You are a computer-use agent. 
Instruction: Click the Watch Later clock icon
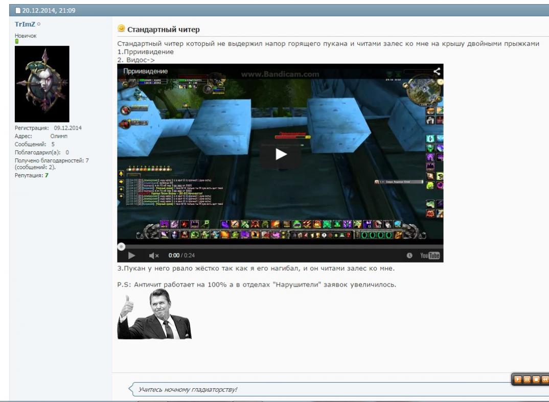coord(409,255)
